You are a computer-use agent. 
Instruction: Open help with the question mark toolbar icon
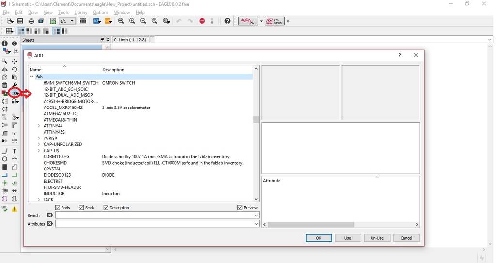click(x=227, y=21)
